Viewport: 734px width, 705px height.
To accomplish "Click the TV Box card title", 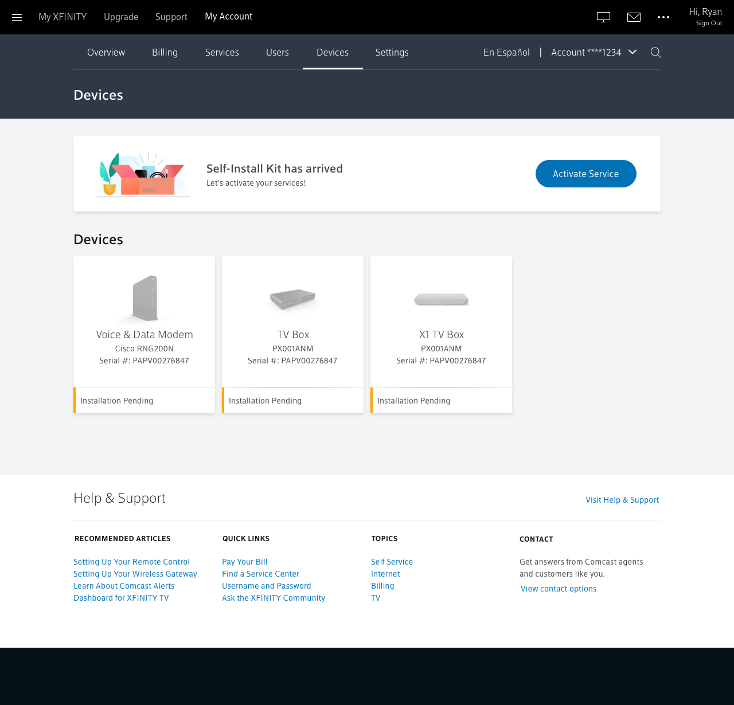I will (x=293, y=335).
